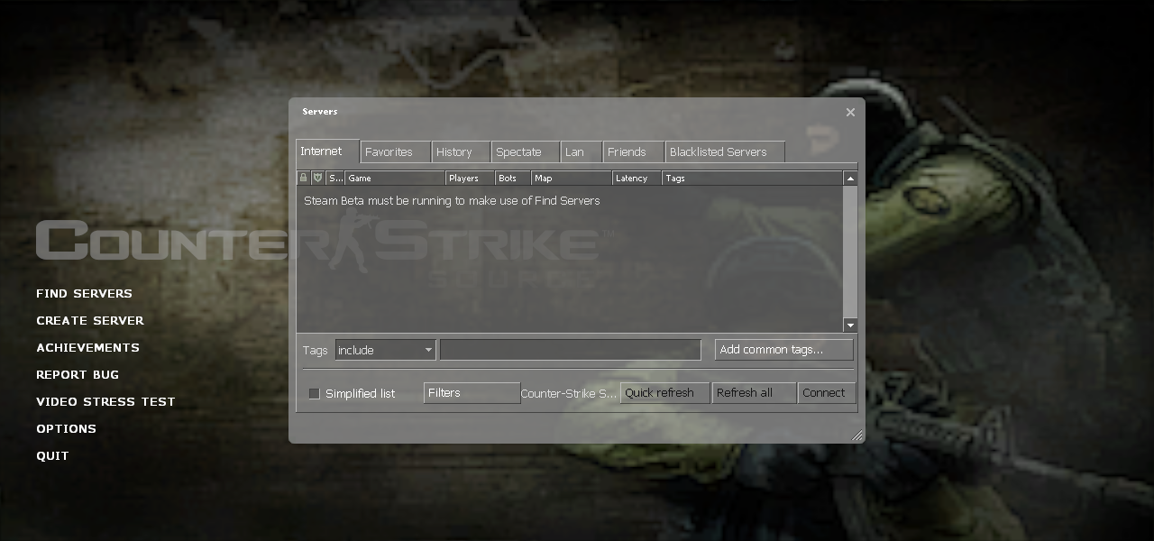Close the Servers dialog
Image resolution: width=1154 pixels, height=541 pixels.
point(850,113)
